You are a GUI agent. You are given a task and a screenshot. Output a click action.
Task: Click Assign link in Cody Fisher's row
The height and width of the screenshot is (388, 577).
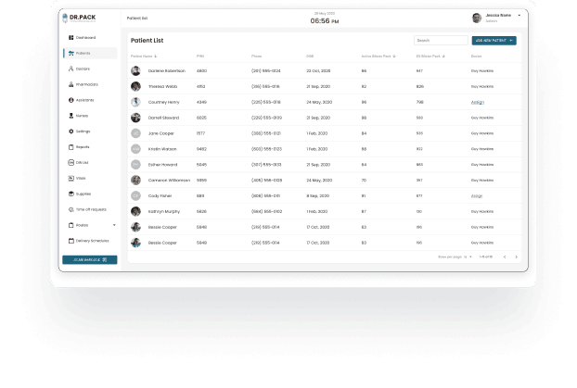click(477, 195)
